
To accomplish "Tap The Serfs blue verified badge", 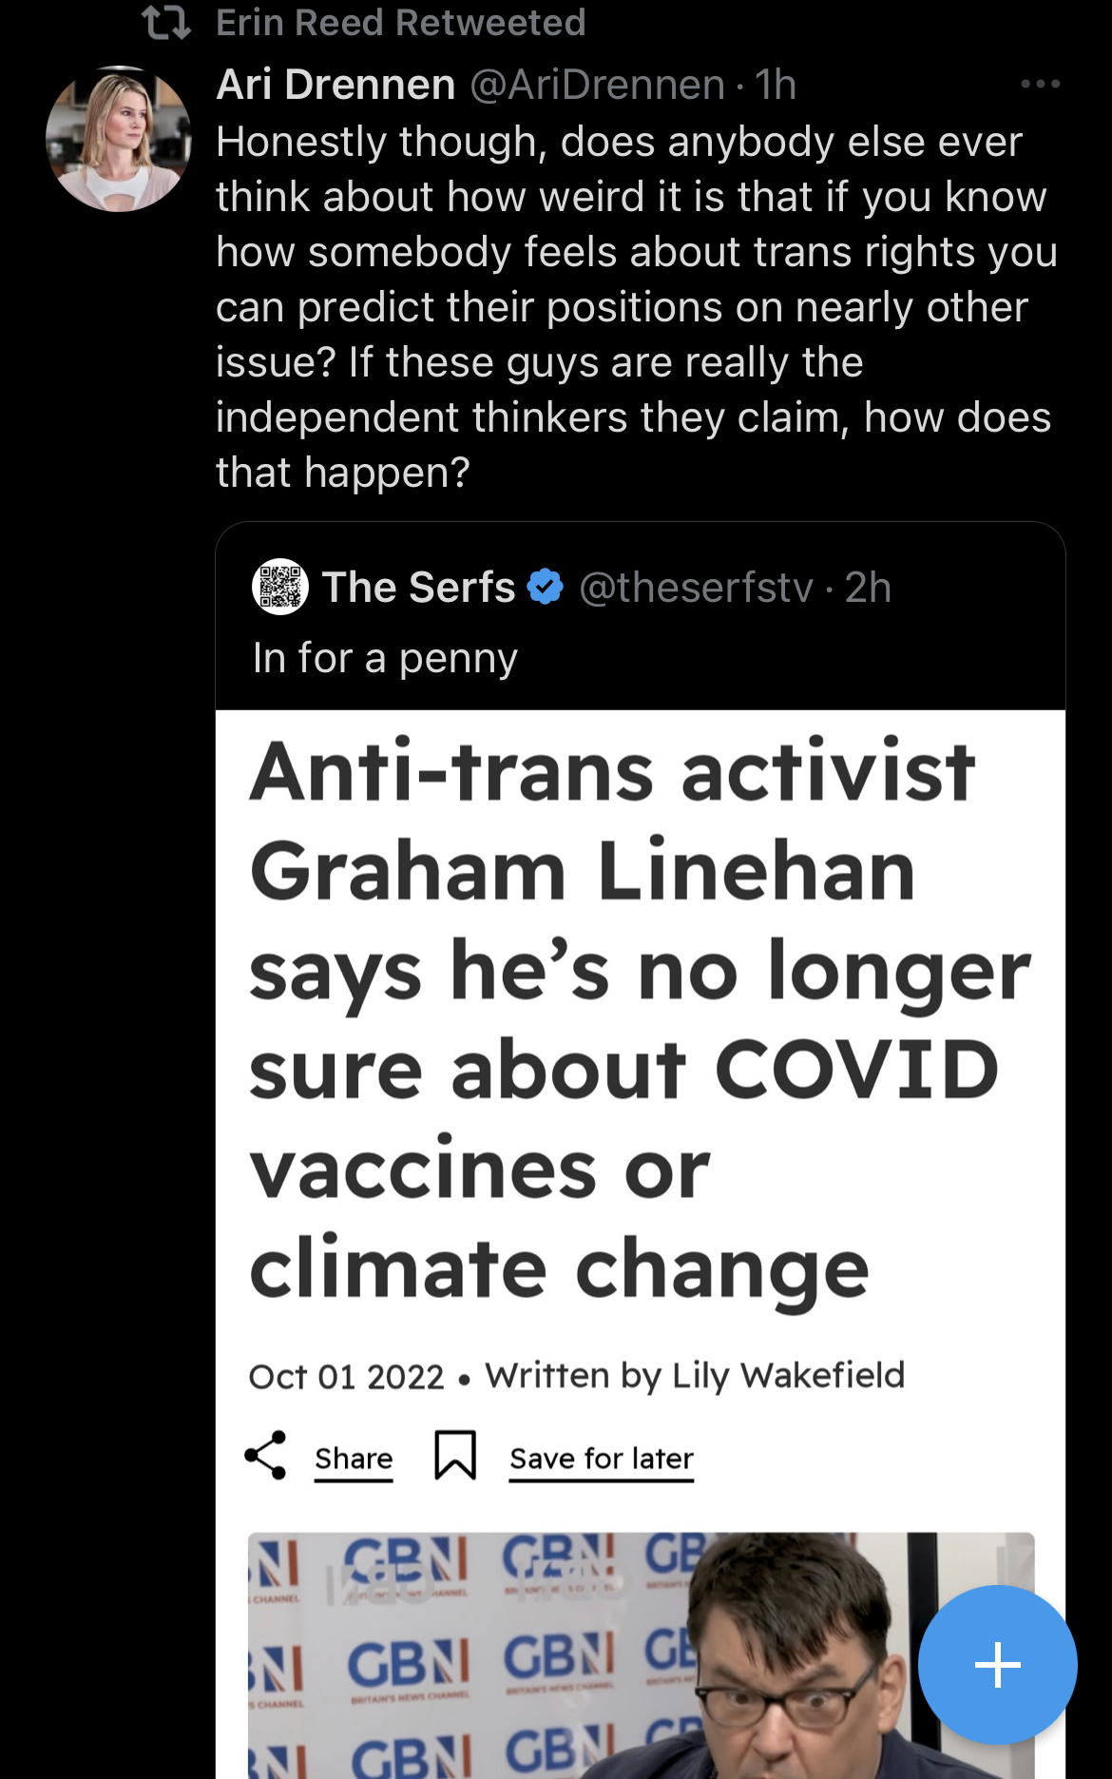I will pos(546,587).
